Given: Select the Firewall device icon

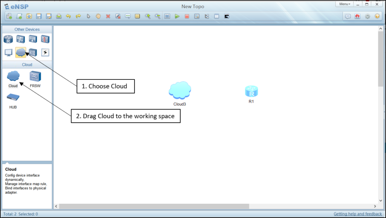Looking at the screenshot, I should click(x=46, y=39).
